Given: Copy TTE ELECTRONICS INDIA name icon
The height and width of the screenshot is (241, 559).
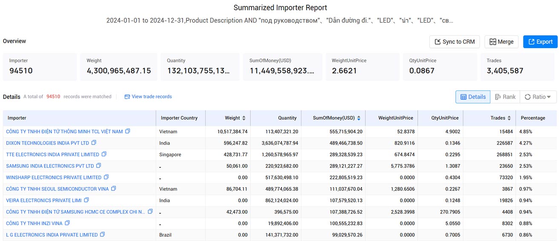Looking at the screenshot, I should coord(104,154).
